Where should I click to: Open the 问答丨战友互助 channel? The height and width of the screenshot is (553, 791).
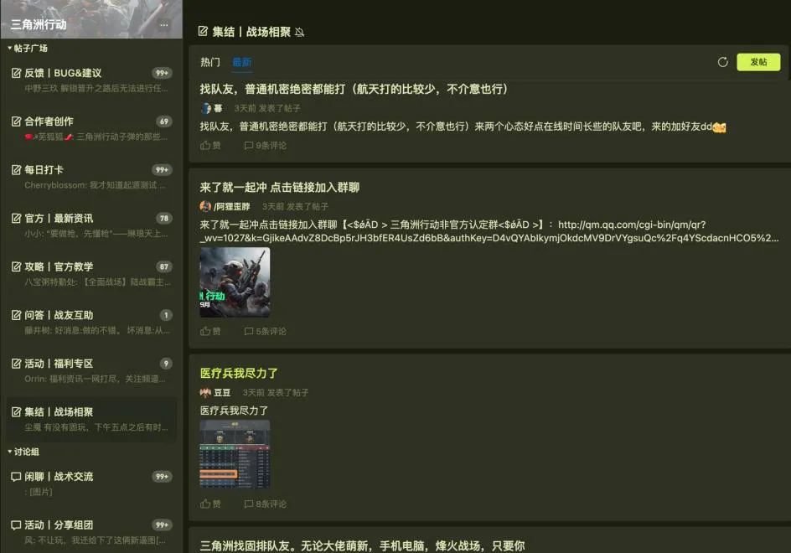[91, 322]
